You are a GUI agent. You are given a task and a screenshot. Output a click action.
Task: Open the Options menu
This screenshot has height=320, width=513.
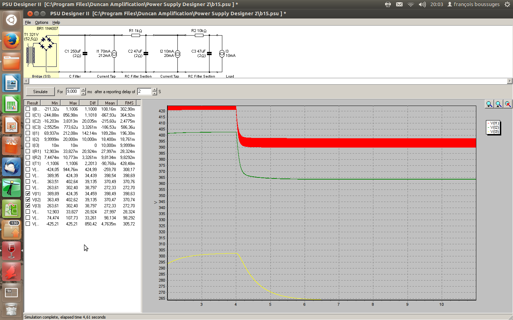41,22
